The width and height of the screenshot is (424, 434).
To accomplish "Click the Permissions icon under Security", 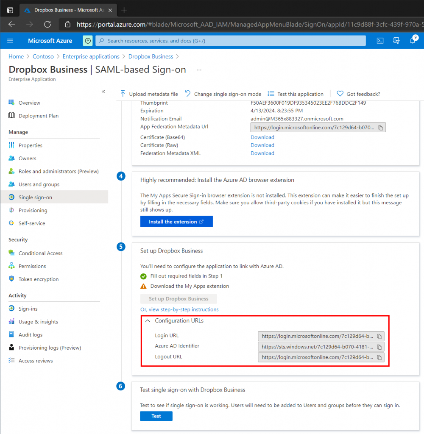I will click(x=11, y=266).
